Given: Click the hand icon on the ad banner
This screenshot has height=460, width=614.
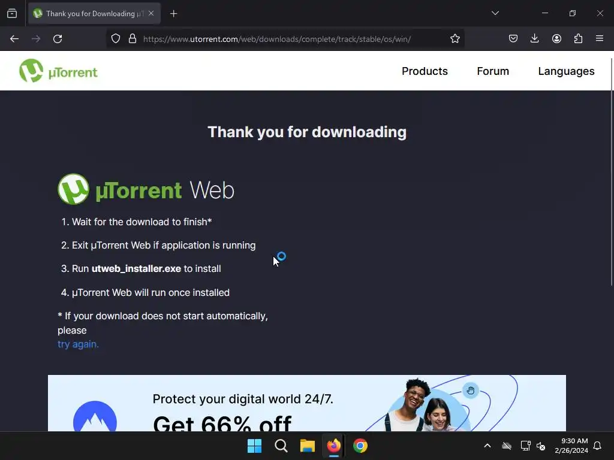Looking at the screenshot, I should click(x=471, y=391).
